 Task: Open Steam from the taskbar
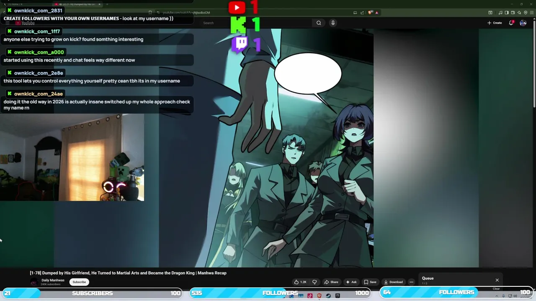[x=328, y=296]
